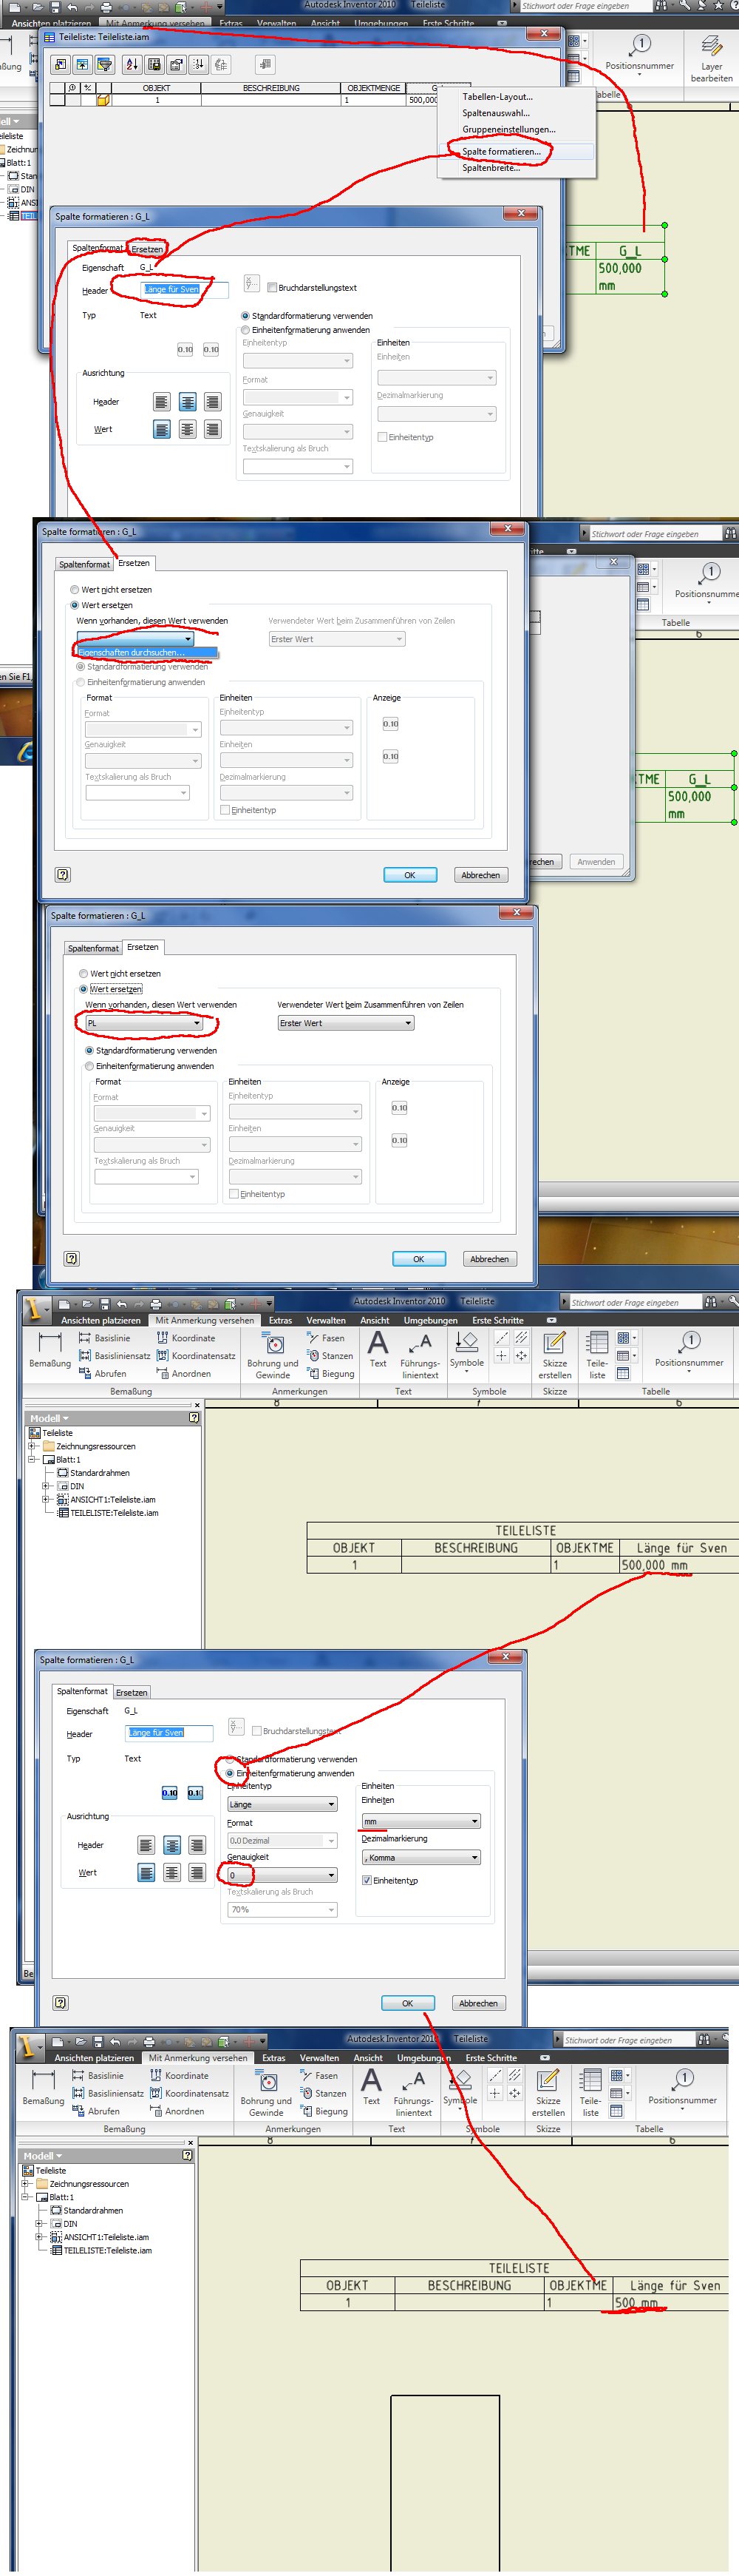Click renumber items icon in Teileliste dialog toolbar
Image resolution: width=739 pixels, height=2576 pixels.
pos(198,64)
